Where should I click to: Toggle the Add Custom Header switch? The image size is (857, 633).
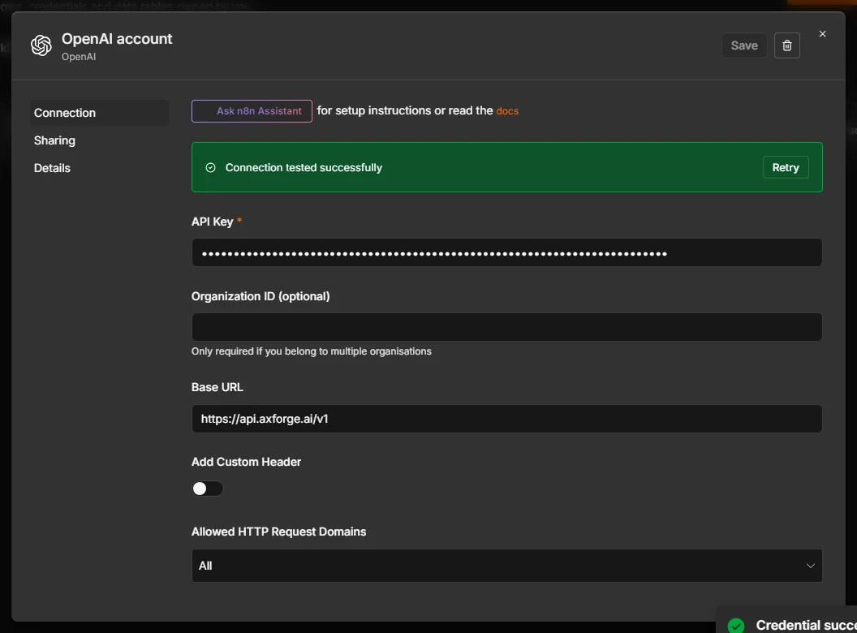(208, 489)
